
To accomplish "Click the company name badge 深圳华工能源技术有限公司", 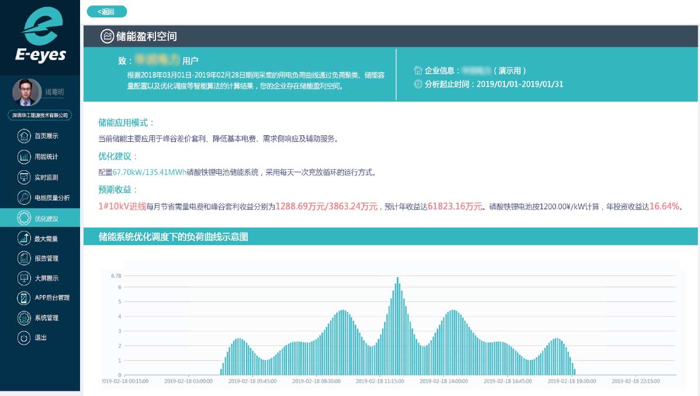I will [x=40, y=115].
